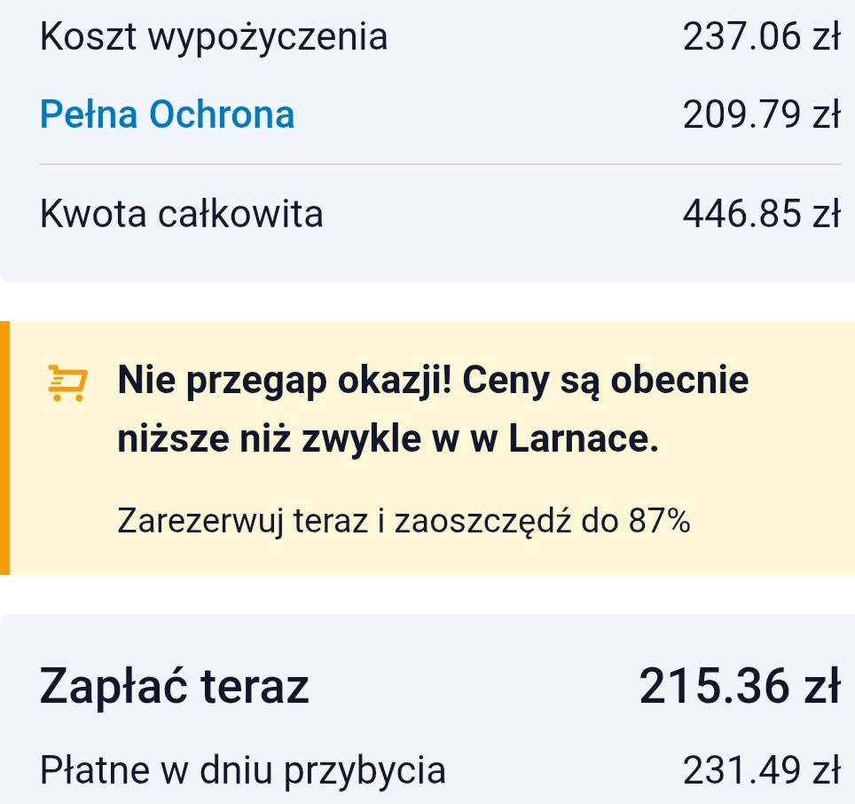Open the Pełna Ochrona link

[x=167, y=114]
